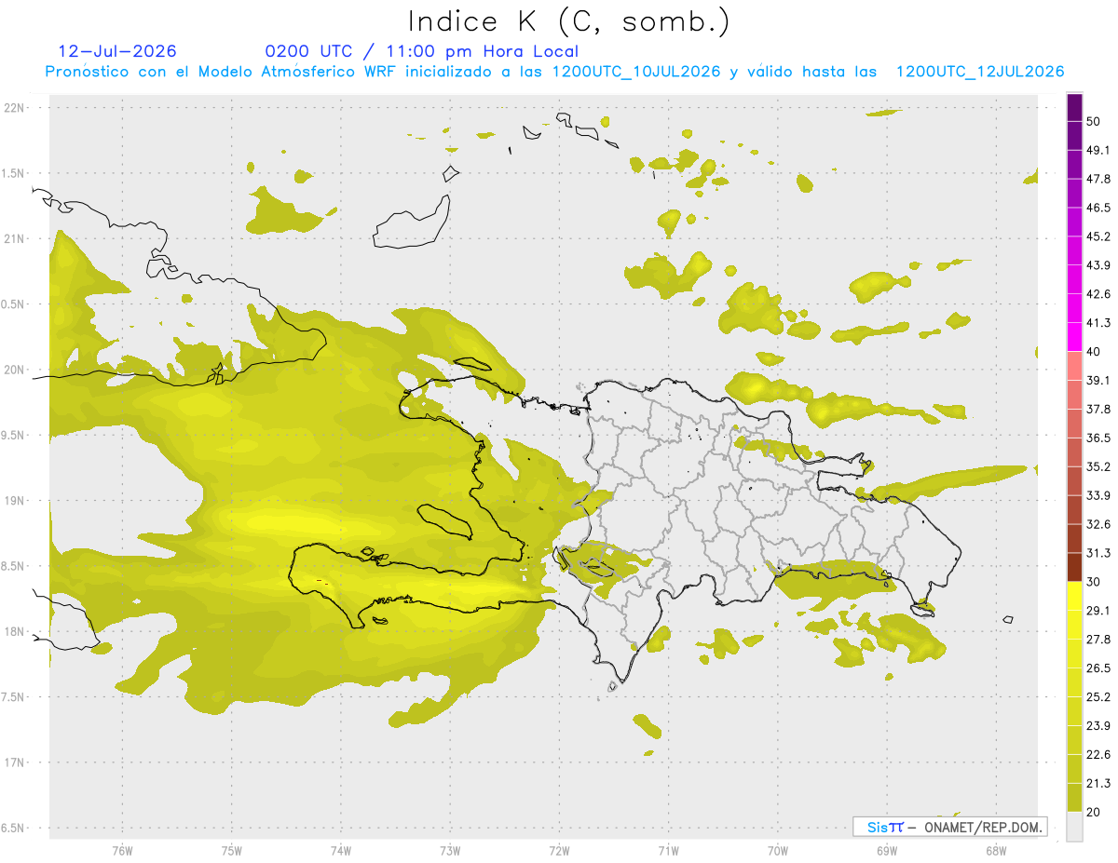The width and height of the screenshot is (1118, 863).
Task: Click the olive 20 color level on the scale
Action: click(1074, 798)
